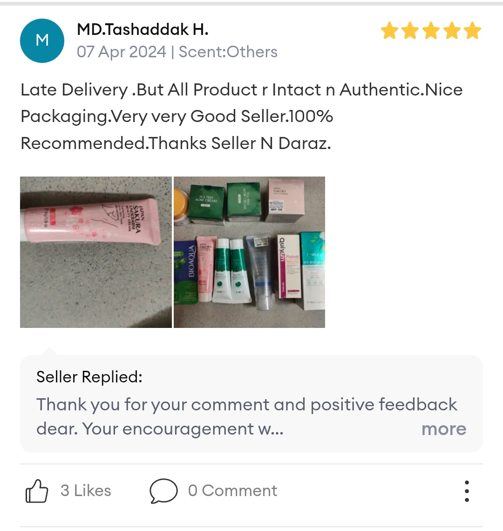Click the '07 Apr 2024' review date

pos(122,52)
